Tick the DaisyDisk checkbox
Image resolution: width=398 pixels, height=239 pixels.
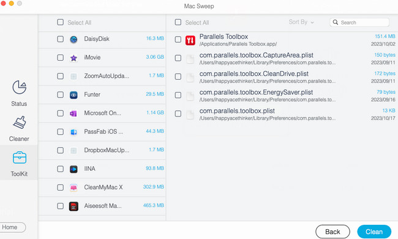point(61,39)
